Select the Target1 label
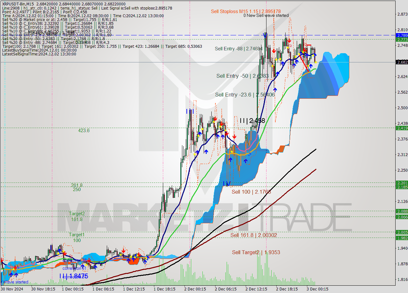Screen dimensions: 408x293 [77, 235]
